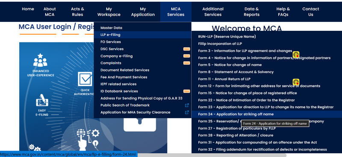The width and height of the screenshot is (342, 157).
Task: Open Address For Sending Physical Copy of G.A.R 33
Action: coord(143,98)
